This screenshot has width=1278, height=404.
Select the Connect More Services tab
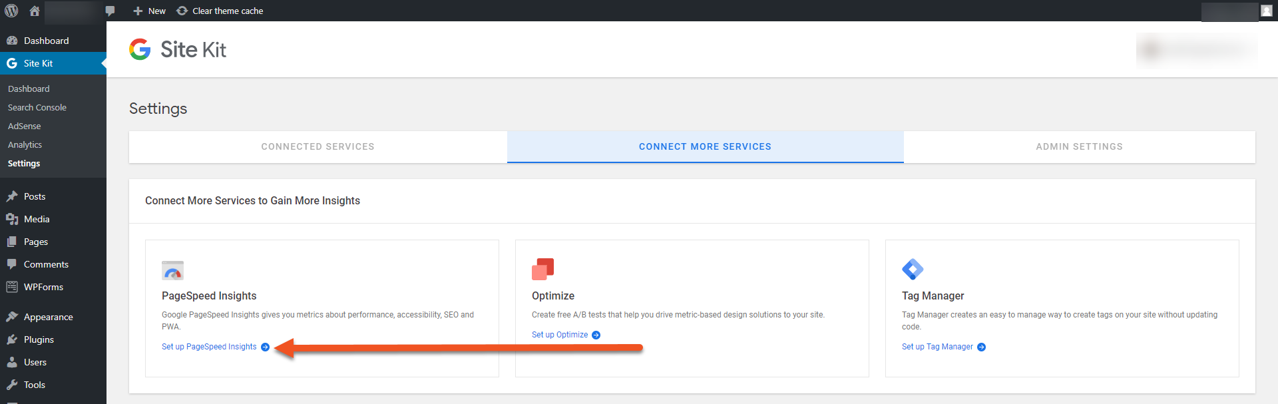[705, 146]
